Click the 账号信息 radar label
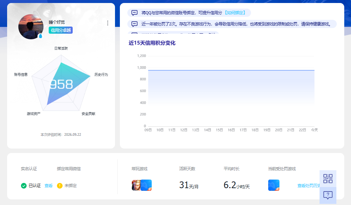Screen dimensions: 351x205 21,74
